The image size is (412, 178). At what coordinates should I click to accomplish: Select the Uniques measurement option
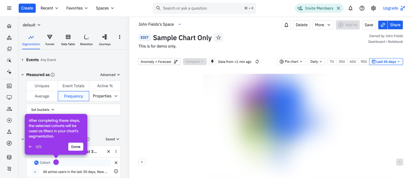(x=42, y=86)
